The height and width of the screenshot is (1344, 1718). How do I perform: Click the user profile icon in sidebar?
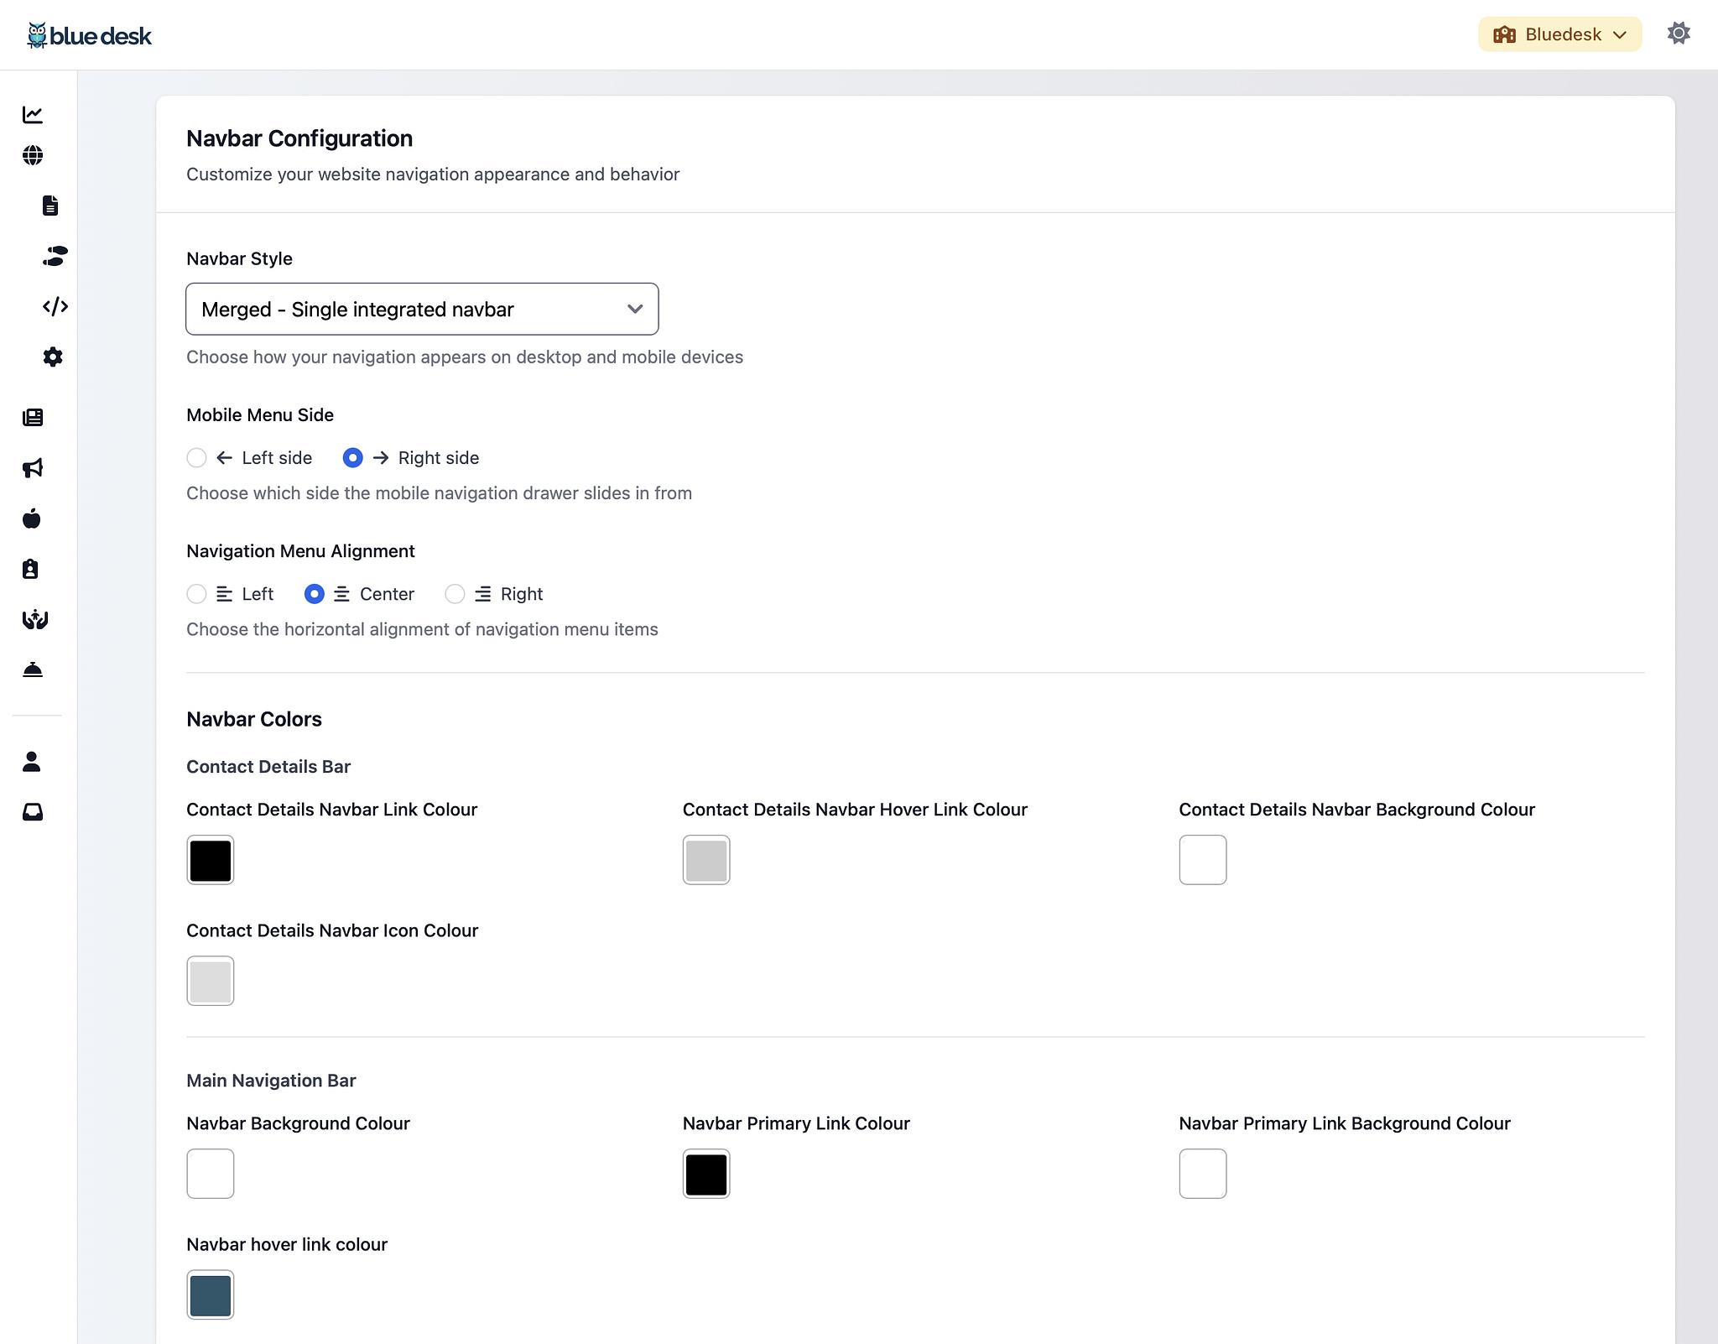(32, 761)
